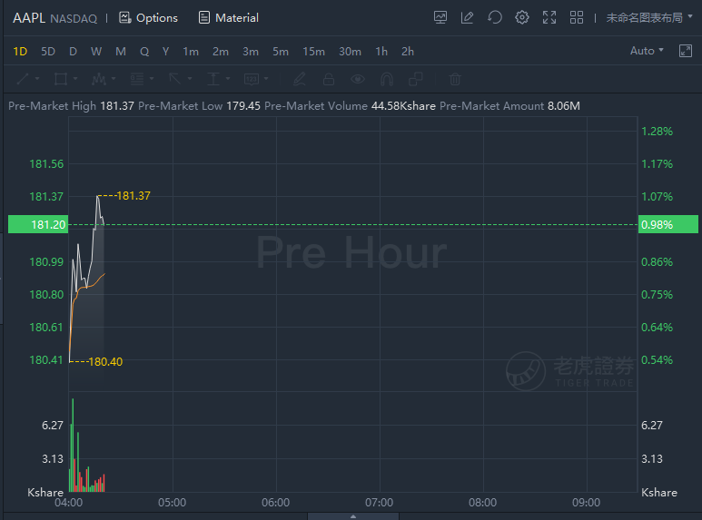Click the 06:00 time axis label
Screen dimensions: 702x520
tap(276, 503)
